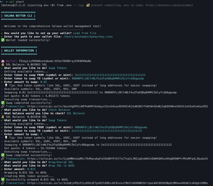
Task: Click the wallet file path /Users/anshuman/mykey/key.json
Action: (x=88, y=37)
